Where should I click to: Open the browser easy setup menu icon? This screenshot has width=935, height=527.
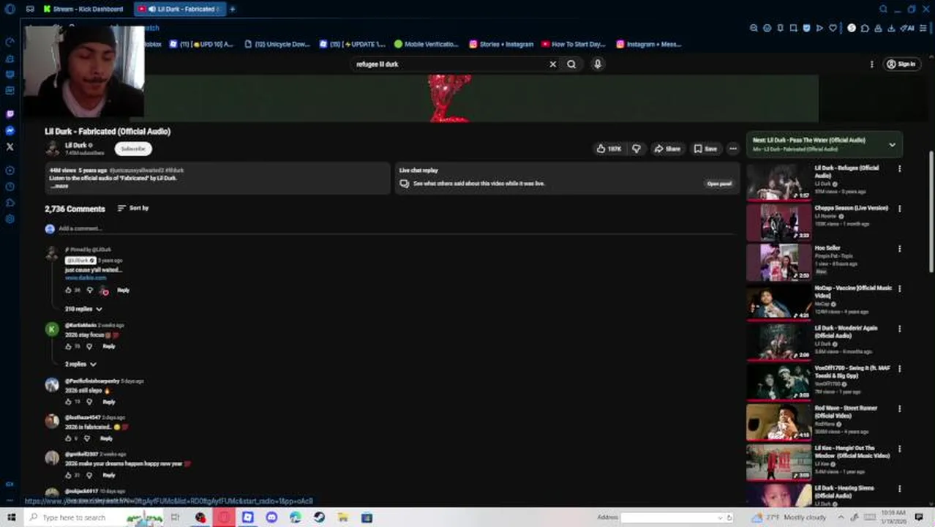(x=924, y=28)
